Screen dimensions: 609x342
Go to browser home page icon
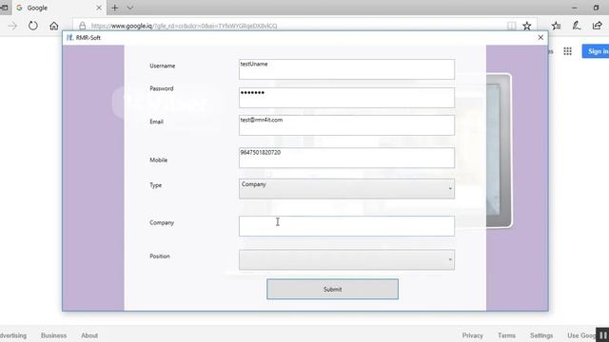point(54,26)
